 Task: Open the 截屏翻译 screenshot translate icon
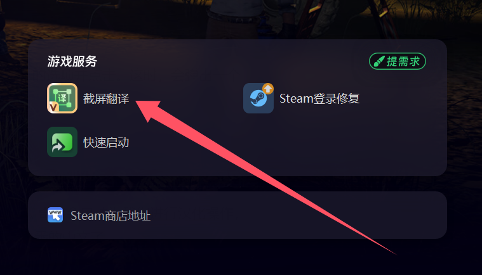tap(62, 98)
